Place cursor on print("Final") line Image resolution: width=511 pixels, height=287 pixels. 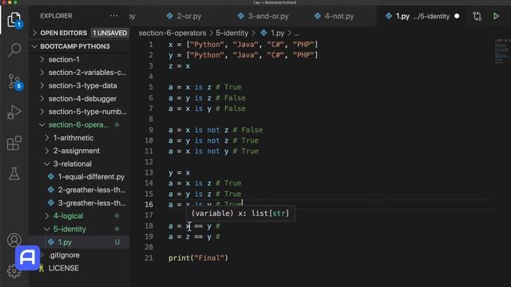pos(199,258)
